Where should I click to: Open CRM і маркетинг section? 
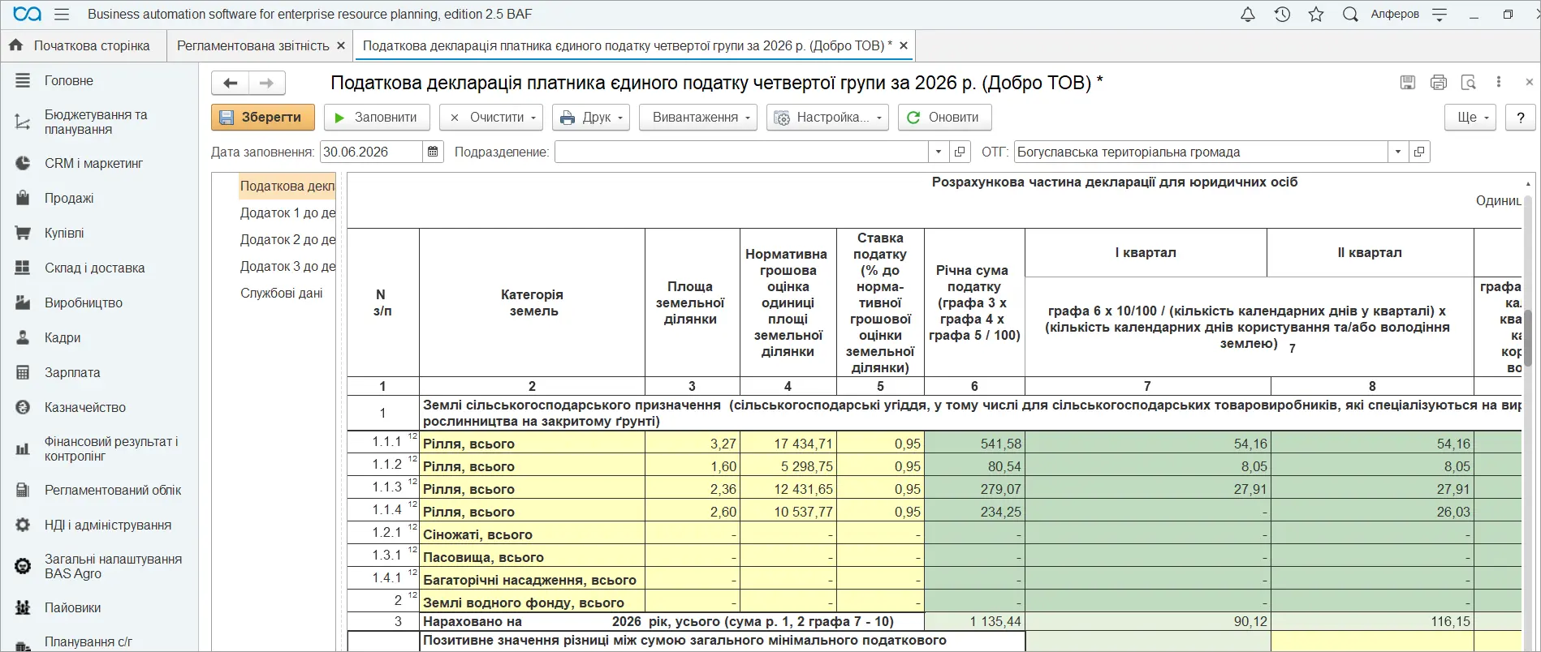coord(93,163)
